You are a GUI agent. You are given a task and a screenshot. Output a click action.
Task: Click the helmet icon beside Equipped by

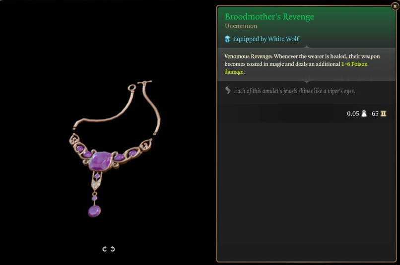click(227, 39)
